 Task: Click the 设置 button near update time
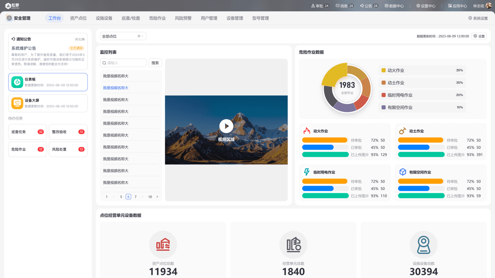479,36
